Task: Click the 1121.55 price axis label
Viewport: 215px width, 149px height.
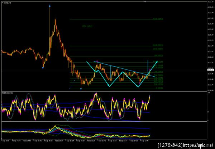Action: pyautogui.click(x=211, y=63)
